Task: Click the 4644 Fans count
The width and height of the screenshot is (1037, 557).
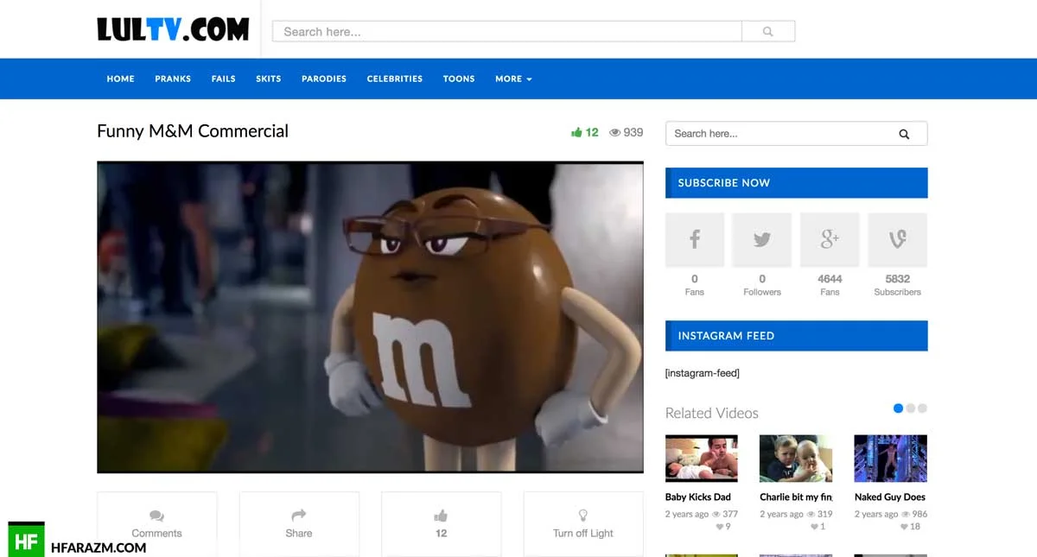Action: tap(830, 279)
